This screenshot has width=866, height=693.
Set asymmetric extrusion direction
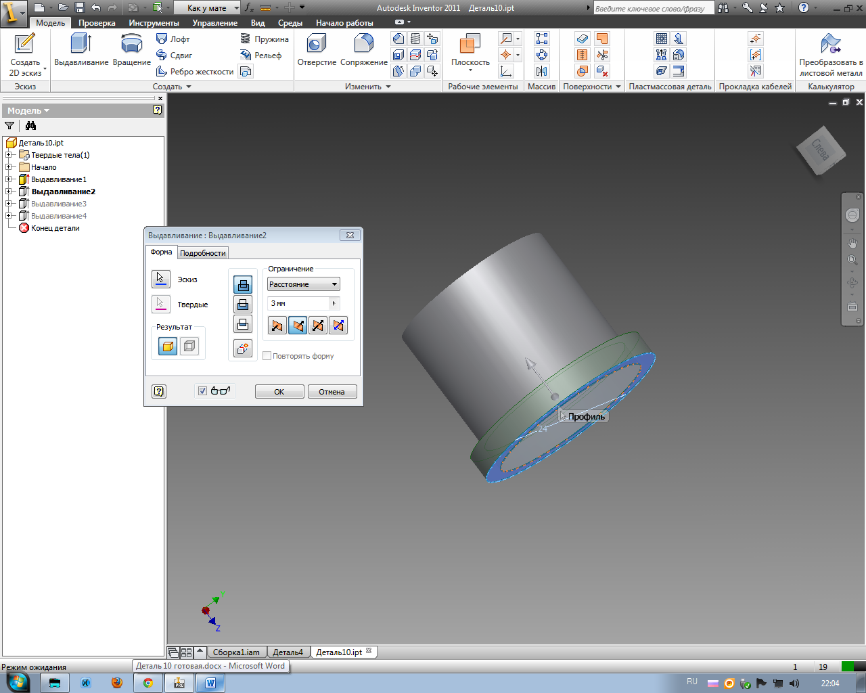(x=338, y=326)
